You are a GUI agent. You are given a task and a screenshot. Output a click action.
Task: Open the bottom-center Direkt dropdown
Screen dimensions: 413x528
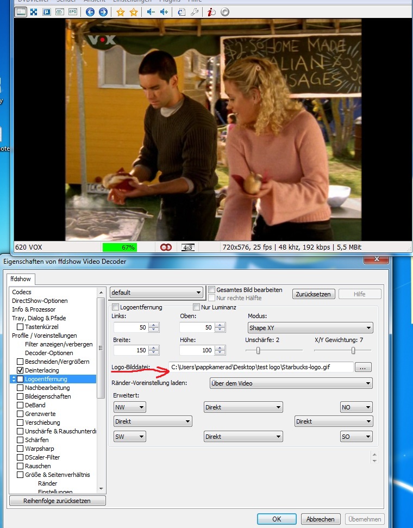coord(243,437)
